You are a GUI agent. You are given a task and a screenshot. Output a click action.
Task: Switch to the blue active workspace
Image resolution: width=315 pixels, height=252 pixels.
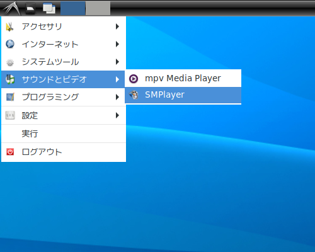pyautogui.click(x=73, y=8)
